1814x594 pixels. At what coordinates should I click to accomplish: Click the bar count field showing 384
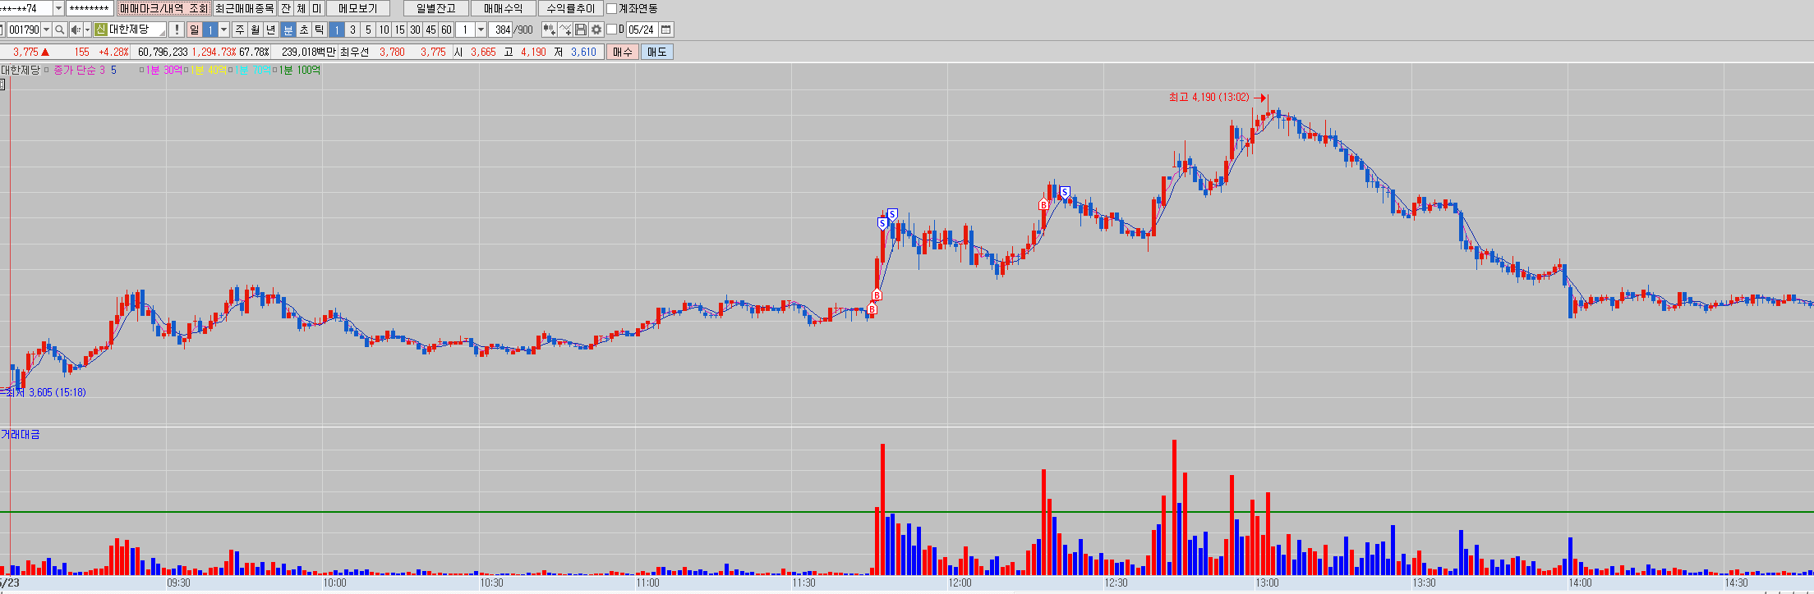point(501,30)
